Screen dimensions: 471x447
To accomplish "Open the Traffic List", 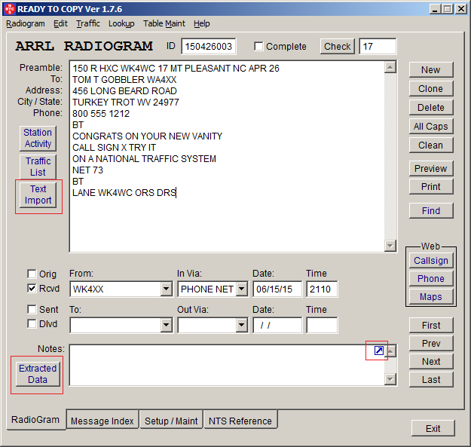I will click(x=38, y=167).
